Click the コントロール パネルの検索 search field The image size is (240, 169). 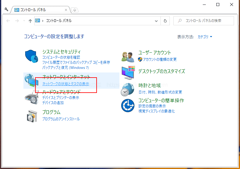coord(204,21)
